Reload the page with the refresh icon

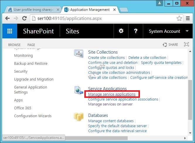click(25, 18)
